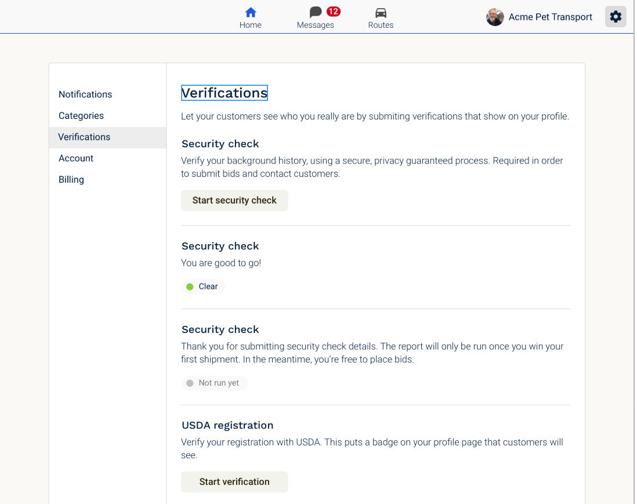Click the 'Verify your background history' description

372,167
